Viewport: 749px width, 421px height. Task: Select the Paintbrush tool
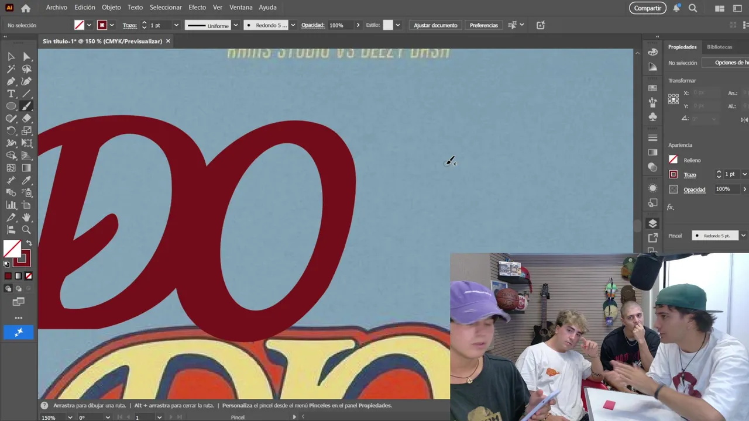26,106
